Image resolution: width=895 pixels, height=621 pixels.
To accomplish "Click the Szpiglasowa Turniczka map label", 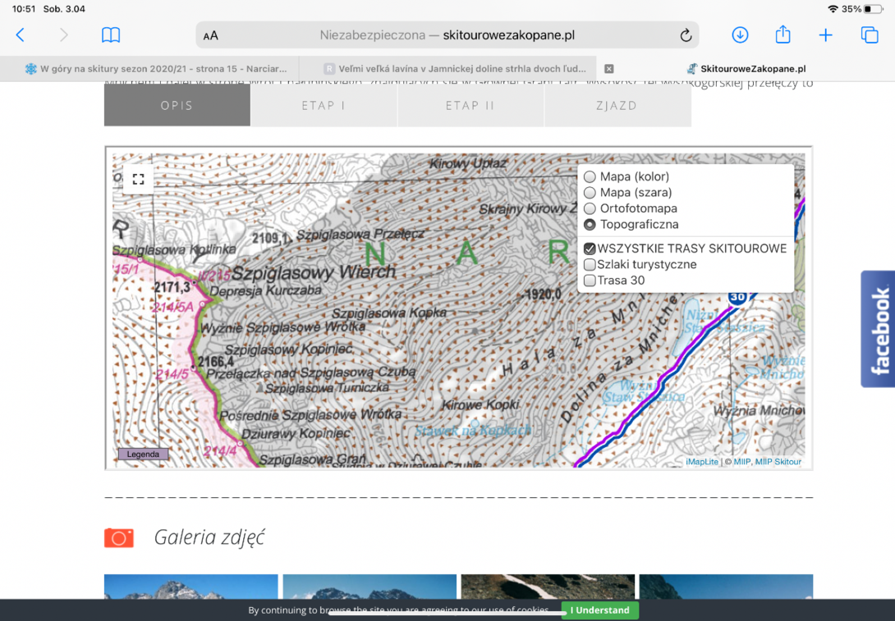I will (327, 388).
